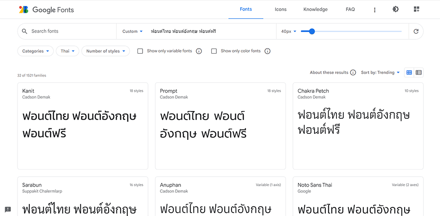Switch to list view layout

(418, 72)
